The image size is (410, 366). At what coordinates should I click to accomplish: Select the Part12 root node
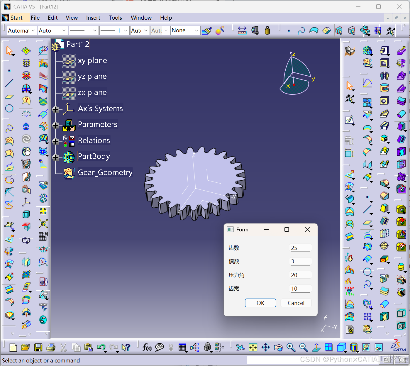point(78,44)
